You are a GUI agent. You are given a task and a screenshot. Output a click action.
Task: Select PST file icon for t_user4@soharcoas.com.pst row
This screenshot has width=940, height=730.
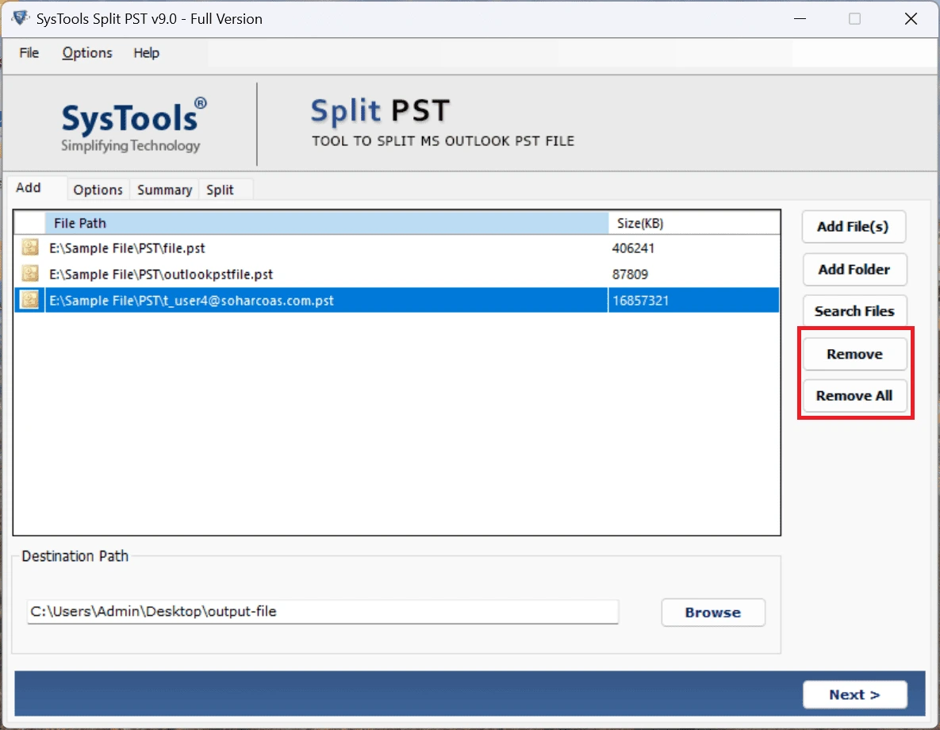[29, 299]
